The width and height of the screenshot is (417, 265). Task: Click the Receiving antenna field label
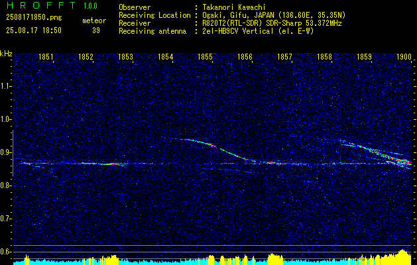(x=152, y=31)
